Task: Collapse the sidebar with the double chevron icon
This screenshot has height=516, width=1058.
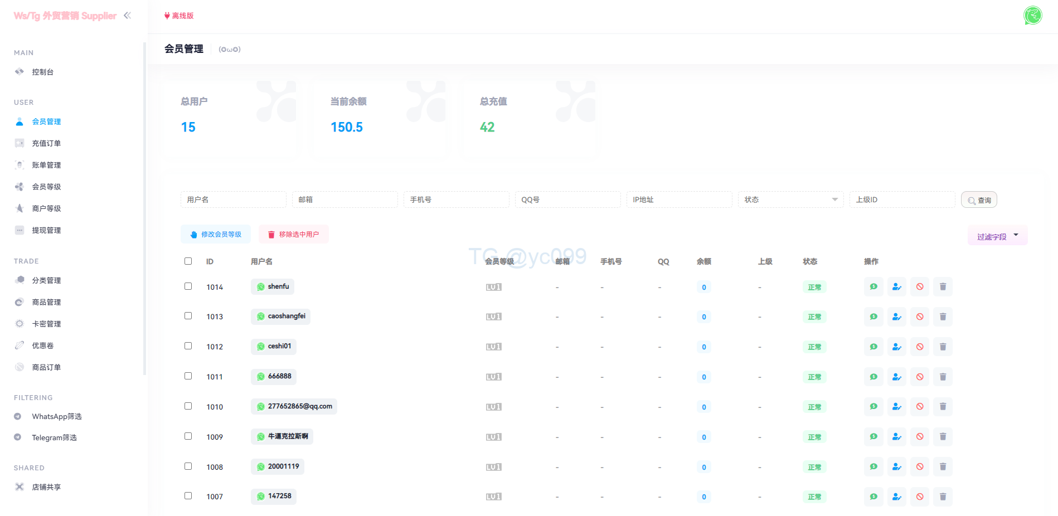Action: (x=128, y=16)
